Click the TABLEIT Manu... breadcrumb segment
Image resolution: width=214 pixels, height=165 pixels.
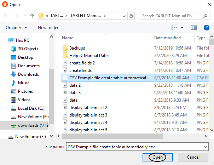point(86,16)
